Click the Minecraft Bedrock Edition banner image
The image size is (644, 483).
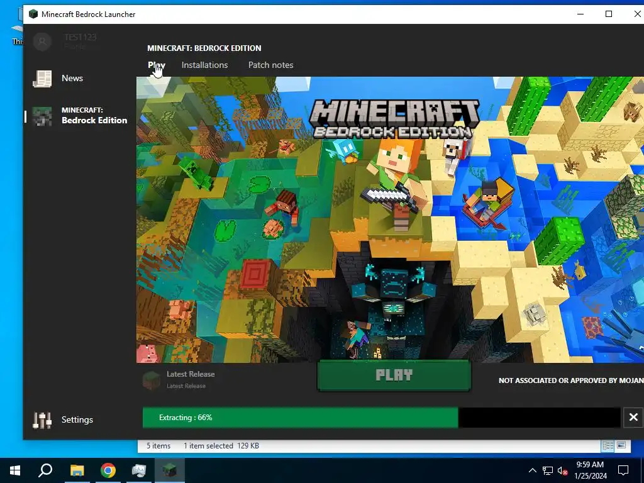coord(390,219)
